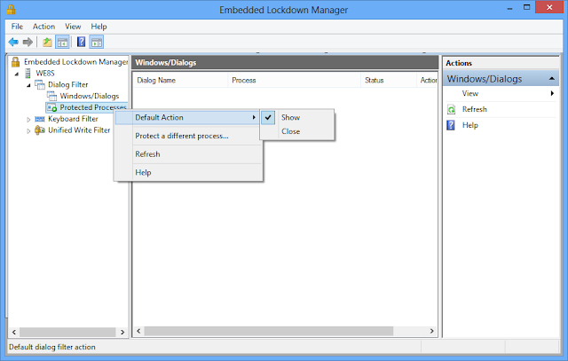Click the Embedded Lockdown Manager root lock icon

(x=15, y=62)
